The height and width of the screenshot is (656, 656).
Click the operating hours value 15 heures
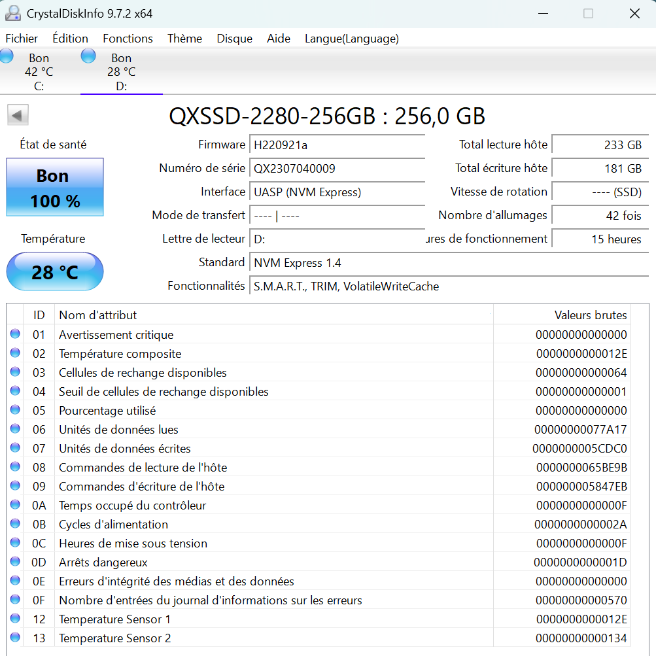pos(600,239)
